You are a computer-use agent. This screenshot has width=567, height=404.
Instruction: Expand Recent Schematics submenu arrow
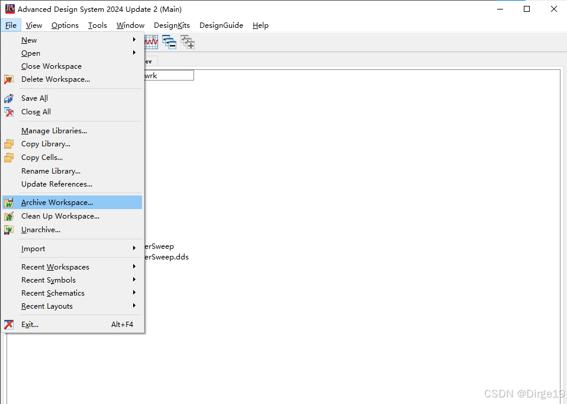coord(134,293)
